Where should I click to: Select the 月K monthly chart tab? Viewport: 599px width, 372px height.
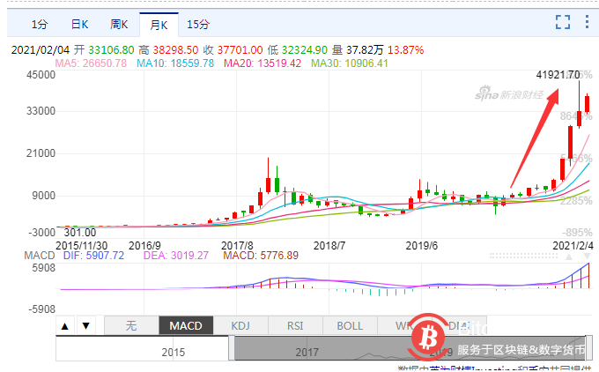click(159, 24)
